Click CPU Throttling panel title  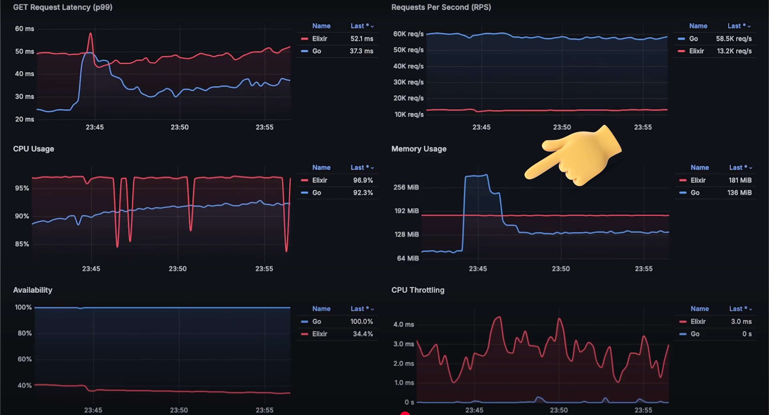(417, 290)
